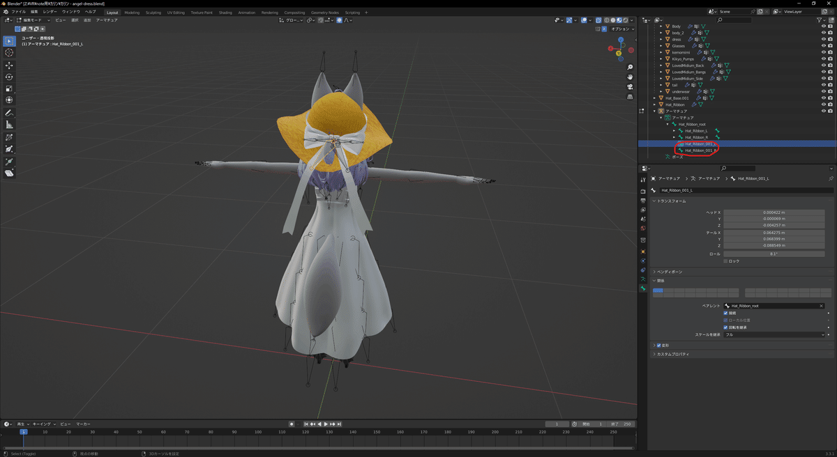Expand the Hat_Base.001 object in outliner
Viewport: 837px width, 457px height.
(x=654, y=98)
